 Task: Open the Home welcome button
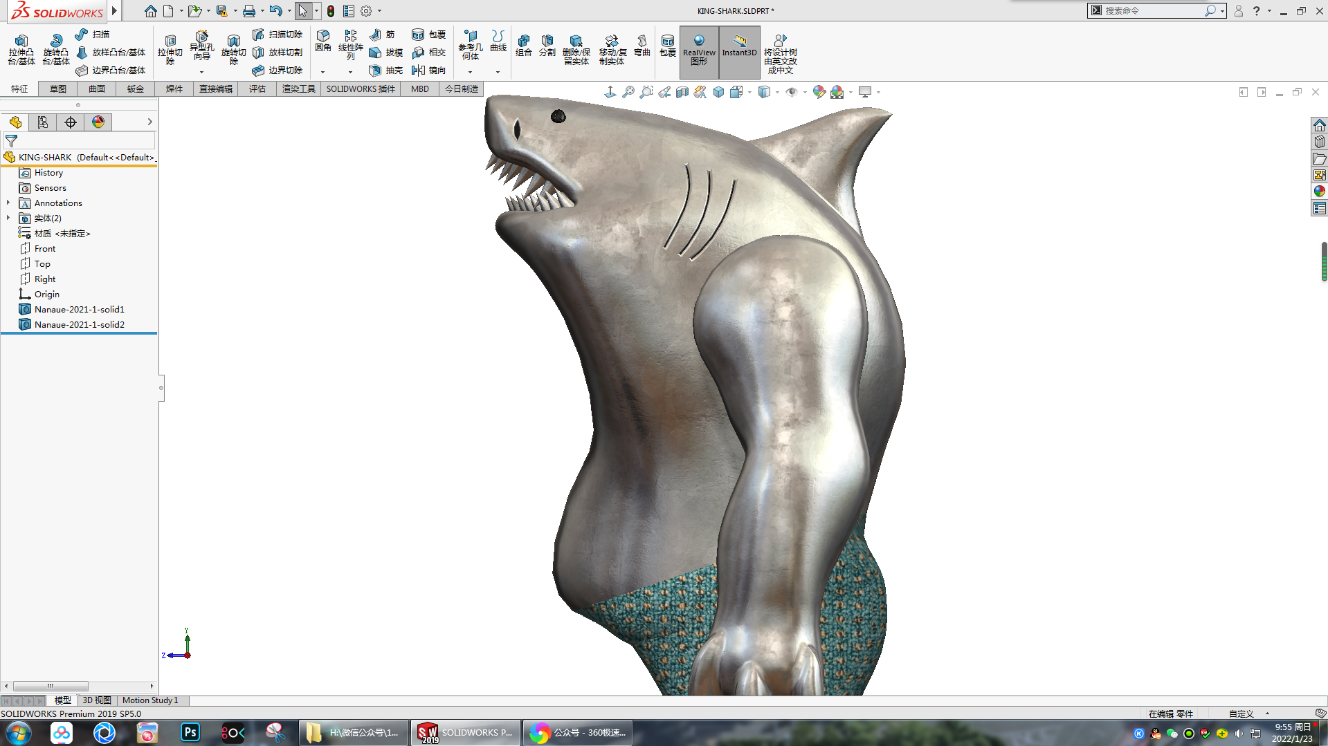tap(150, 11)
